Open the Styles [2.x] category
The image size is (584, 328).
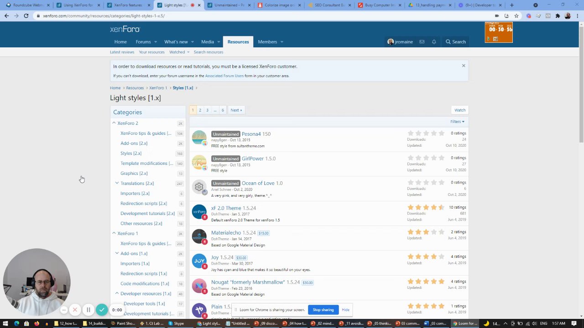click(131, 153)
